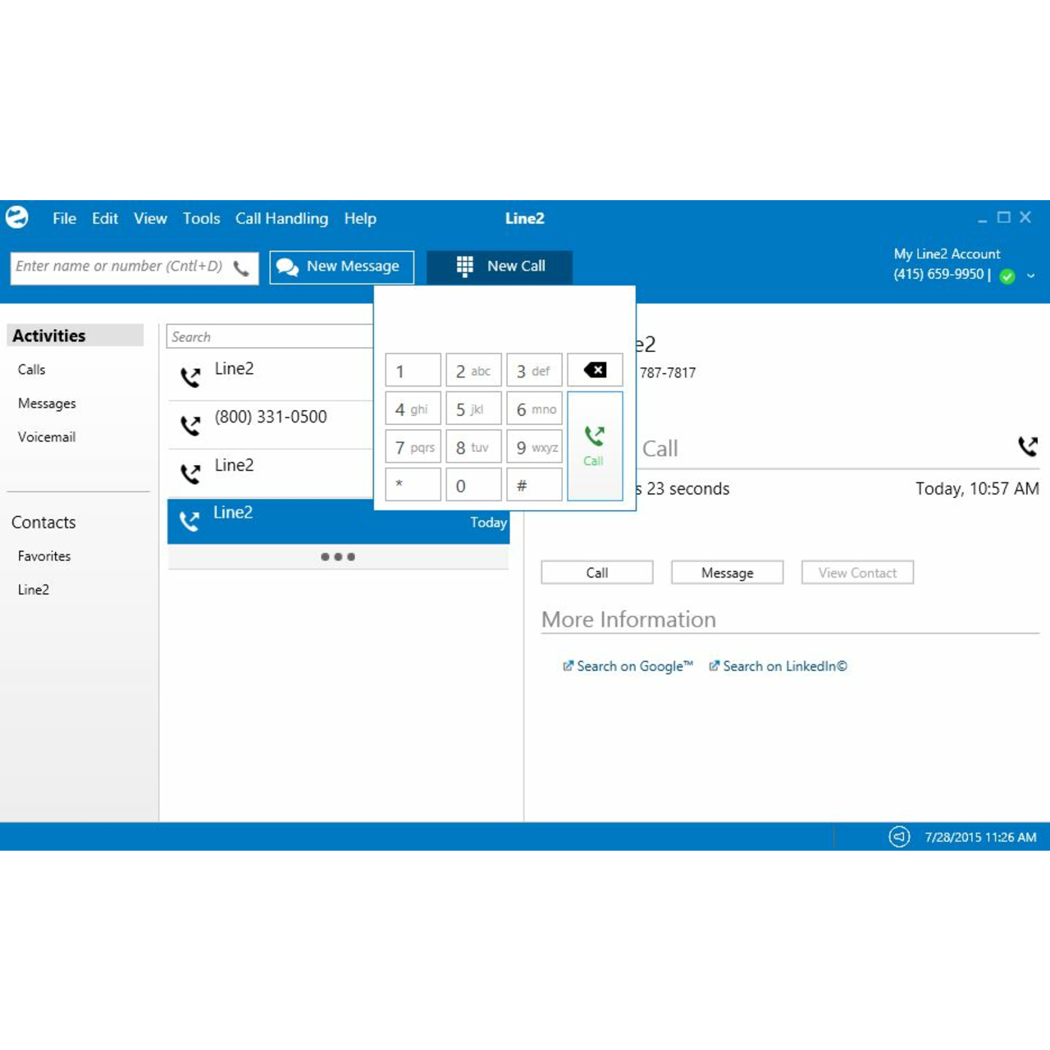
Task: Click the Line2 logo icon
Action: pyautogui.click(x=17, y=217)
